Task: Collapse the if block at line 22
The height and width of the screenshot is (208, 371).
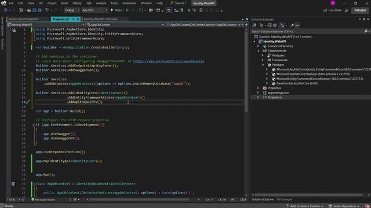Action: (34, 125)
